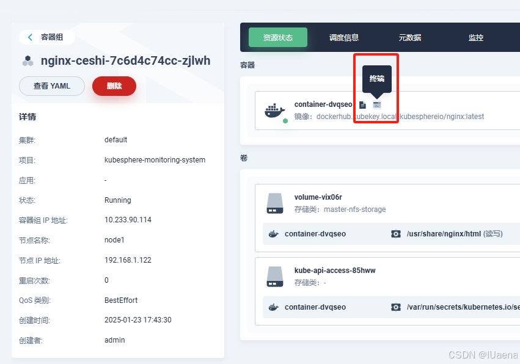Click mount path /var/run/secrets/kubernetes.io

point(463,307)
